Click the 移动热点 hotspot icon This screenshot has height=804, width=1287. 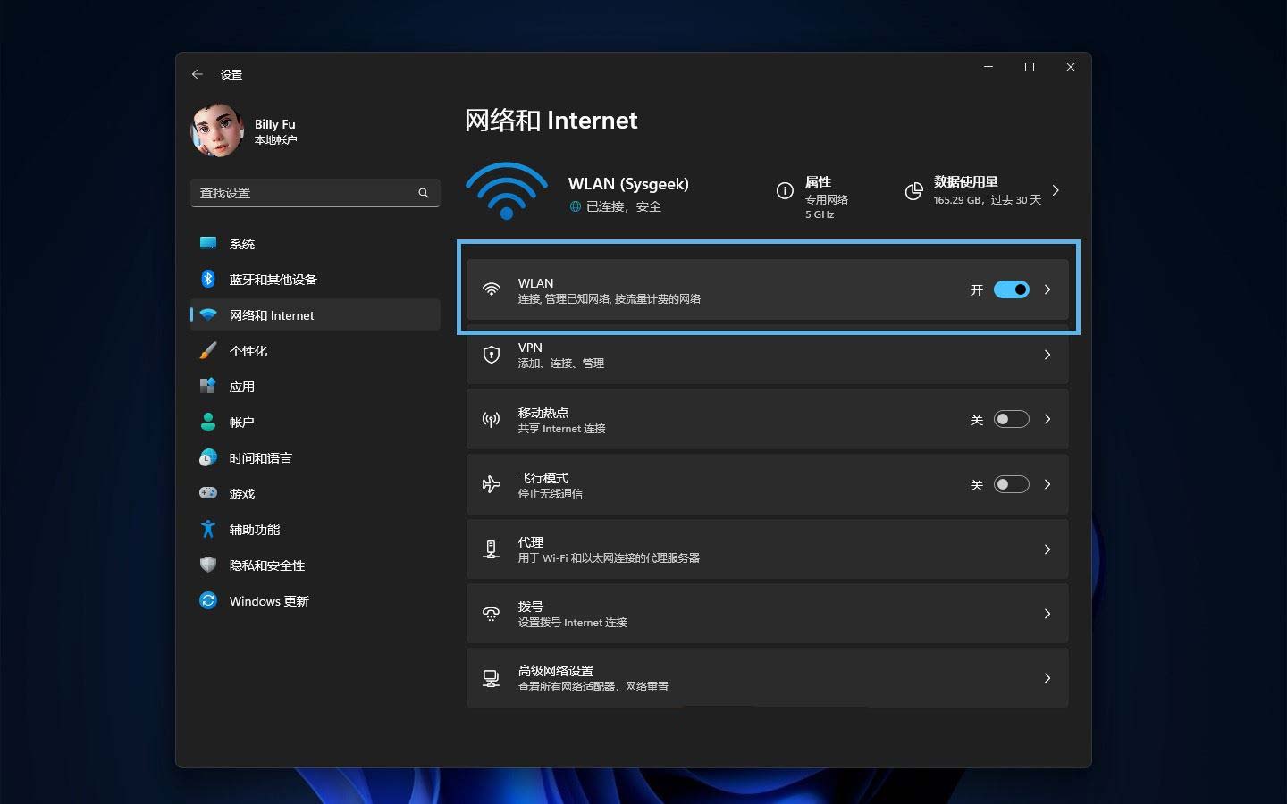[x=490, y=419]
